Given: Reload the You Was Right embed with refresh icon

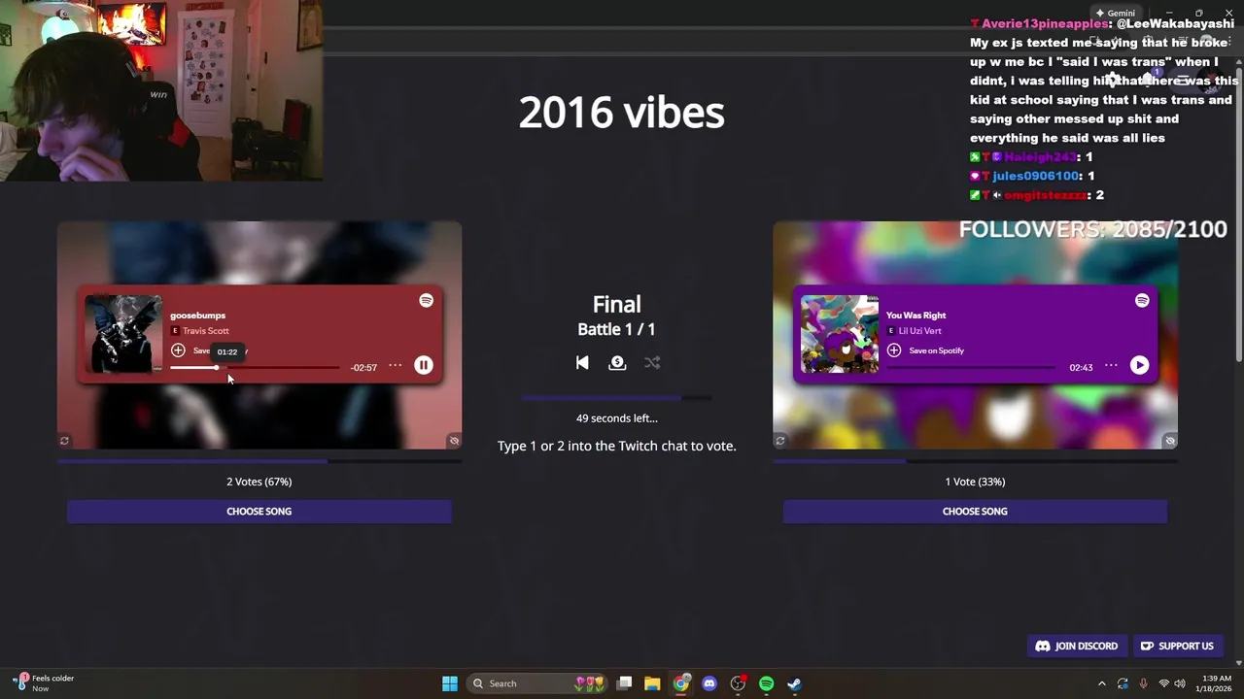Looking at the screenshot, I should click(x=779, y=441).
